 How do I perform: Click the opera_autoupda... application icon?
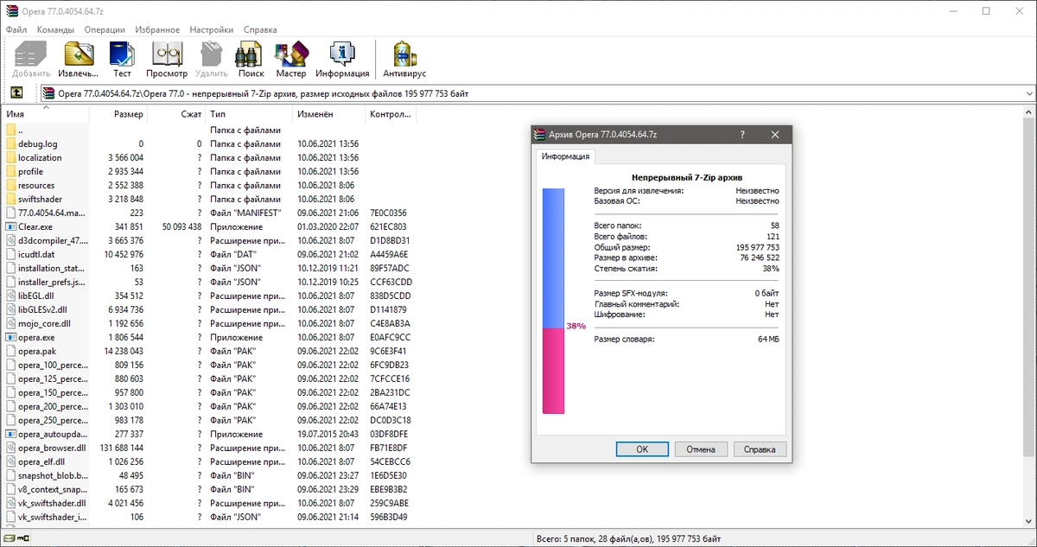click(x=10, y=434)
